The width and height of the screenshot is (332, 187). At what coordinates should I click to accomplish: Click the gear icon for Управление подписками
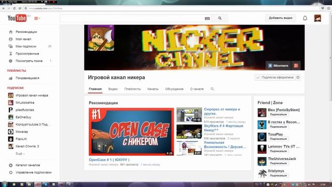(11, 172)
